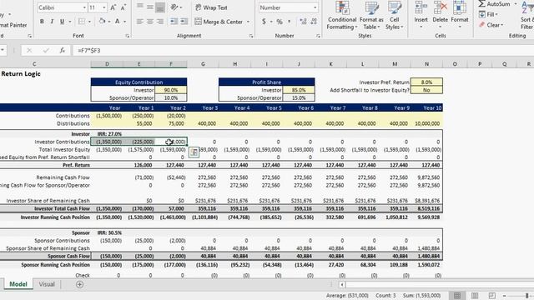Increase font size with larger A icon
Viewport: 534px width, 300px height.
(x=113, y=7)
